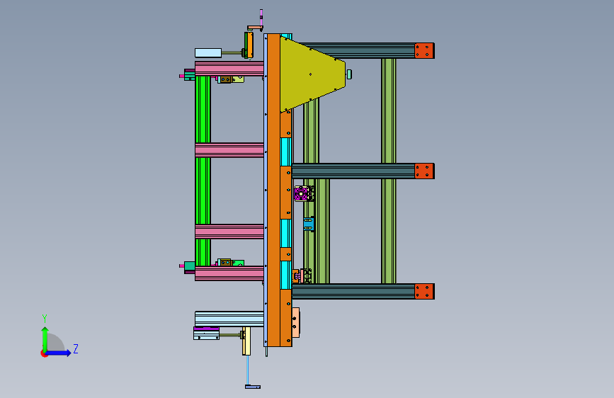Select the tall orange vertical plate
614x398 pixels.
pyautogui.click(x=274, y=190)
